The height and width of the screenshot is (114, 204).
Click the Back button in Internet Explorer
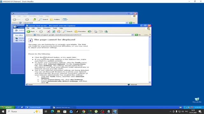[31, 31]
